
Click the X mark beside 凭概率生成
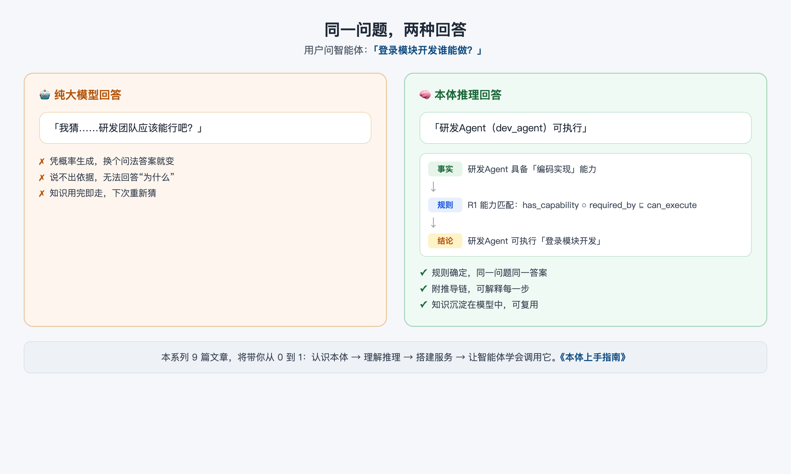coord(42,162)
